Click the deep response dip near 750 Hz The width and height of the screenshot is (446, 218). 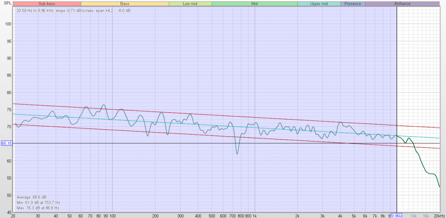point(237,153)
